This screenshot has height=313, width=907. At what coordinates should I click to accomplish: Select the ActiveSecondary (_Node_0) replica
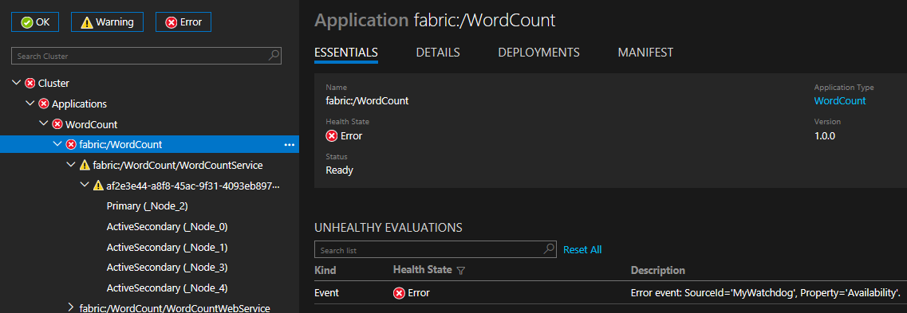168,227
